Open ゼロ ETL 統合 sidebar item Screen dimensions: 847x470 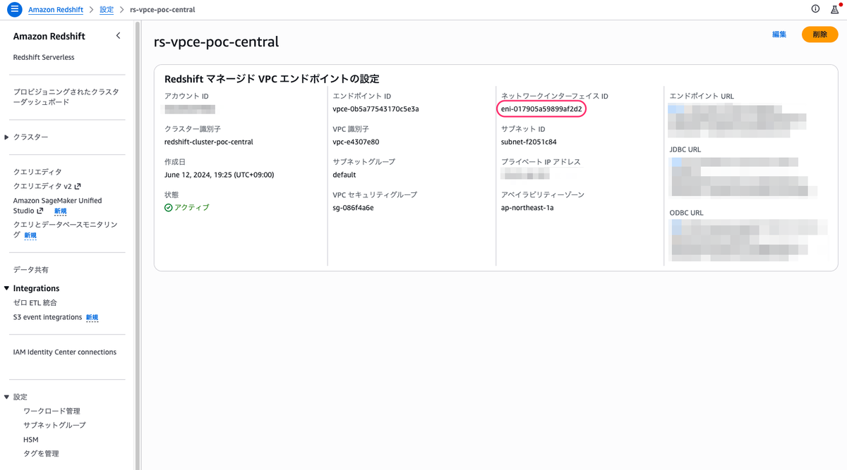[x=35, y=302]
